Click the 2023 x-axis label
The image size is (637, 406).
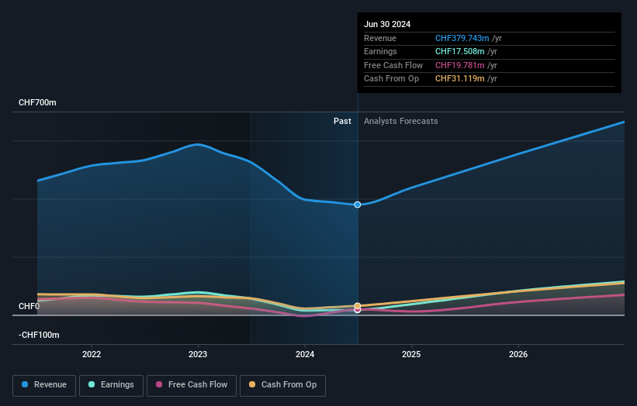coord(198,355)
